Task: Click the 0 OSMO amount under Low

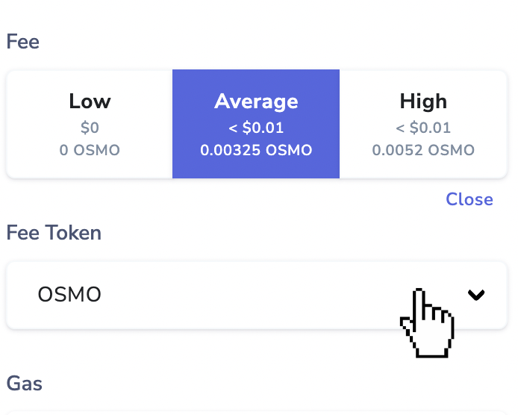Action: [x=90, y=150]
